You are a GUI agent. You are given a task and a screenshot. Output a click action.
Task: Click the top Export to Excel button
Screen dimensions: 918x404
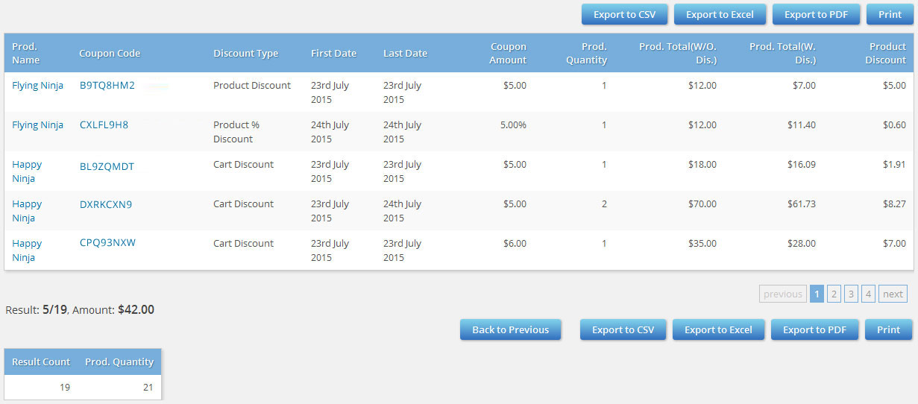pyautogui.click(x=720, y=14)
